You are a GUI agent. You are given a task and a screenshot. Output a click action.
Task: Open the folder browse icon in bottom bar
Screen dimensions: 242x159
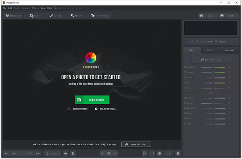coord(109,153)
